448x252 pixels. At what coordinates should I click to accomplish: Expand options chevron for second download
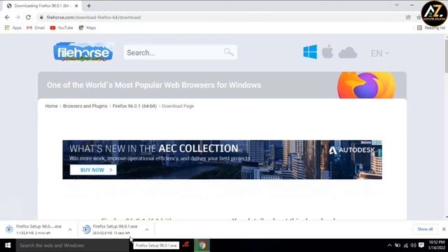(146, 230)
